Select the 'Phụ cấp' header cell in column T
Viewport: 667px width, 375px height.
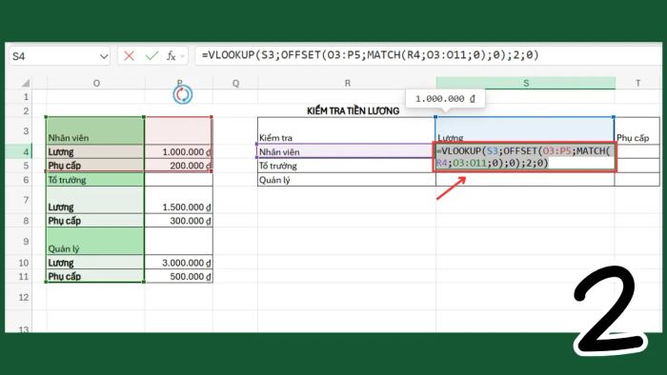click(x=637, y=130)
